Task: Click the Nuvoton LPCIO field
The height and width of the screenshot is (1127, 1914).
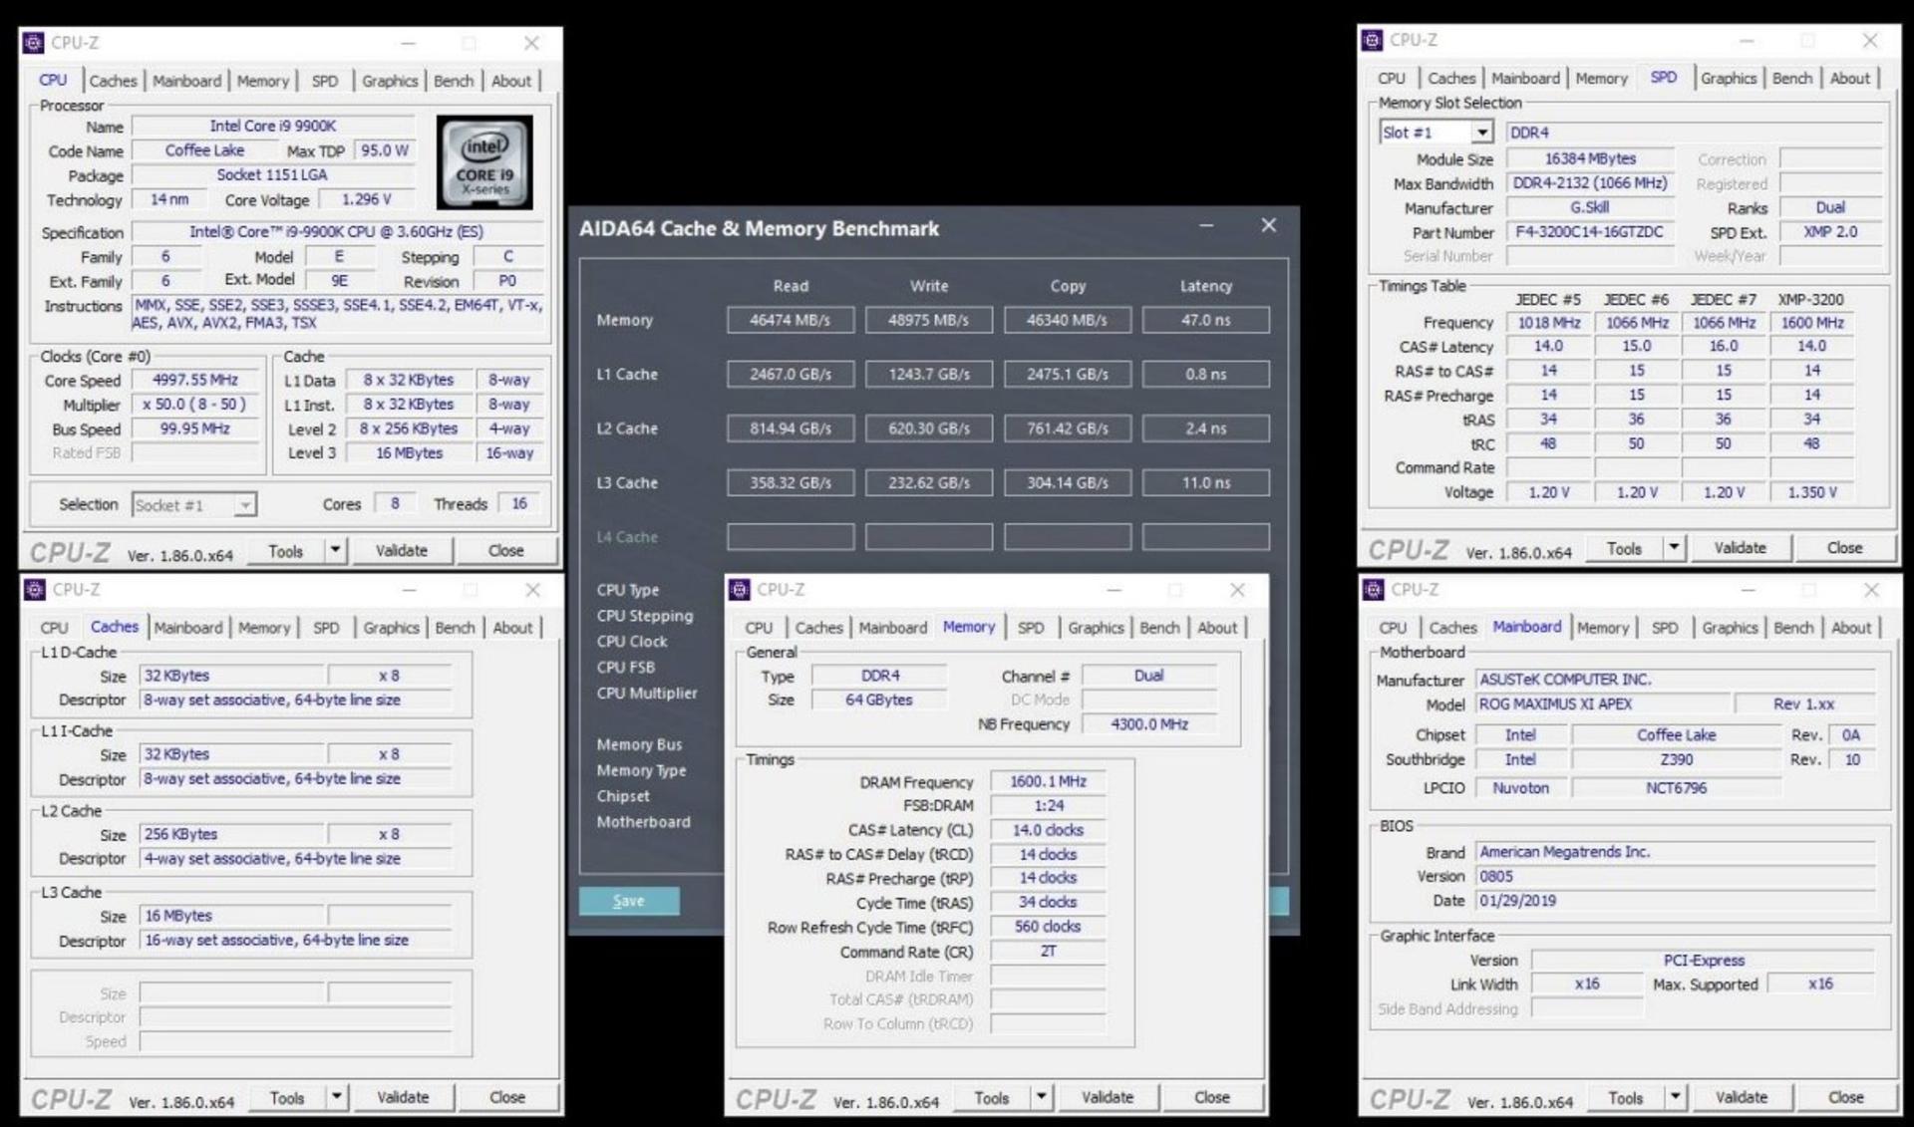Action: [x=1520, y=788]
